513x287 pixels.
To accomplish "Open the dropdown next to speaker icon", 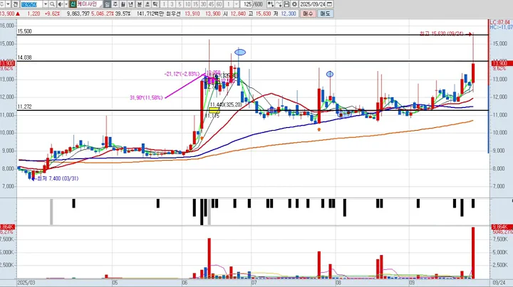I will (x=66, y=4).
